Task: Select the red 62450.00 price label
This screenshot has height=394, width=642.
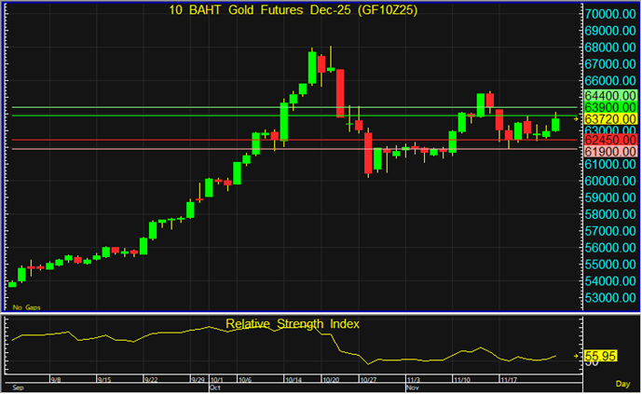Action: click(610, 139)
